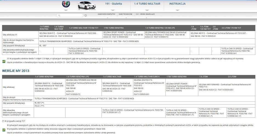Select the 1.4 TURBO MULTIAIR engine menu

147,4
